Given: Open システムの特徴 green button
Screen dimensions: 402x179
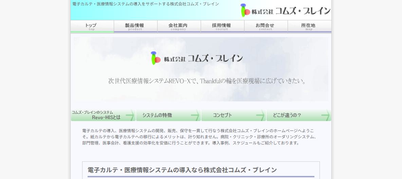Looking at the screenshot, I should (168, 115).
